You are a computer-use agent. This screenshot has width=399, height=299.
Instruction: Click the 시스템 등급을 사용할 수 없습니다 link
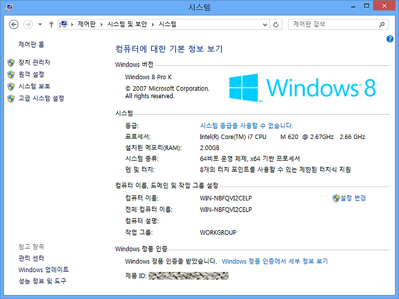pyautogui.click(x=247, y=125)
